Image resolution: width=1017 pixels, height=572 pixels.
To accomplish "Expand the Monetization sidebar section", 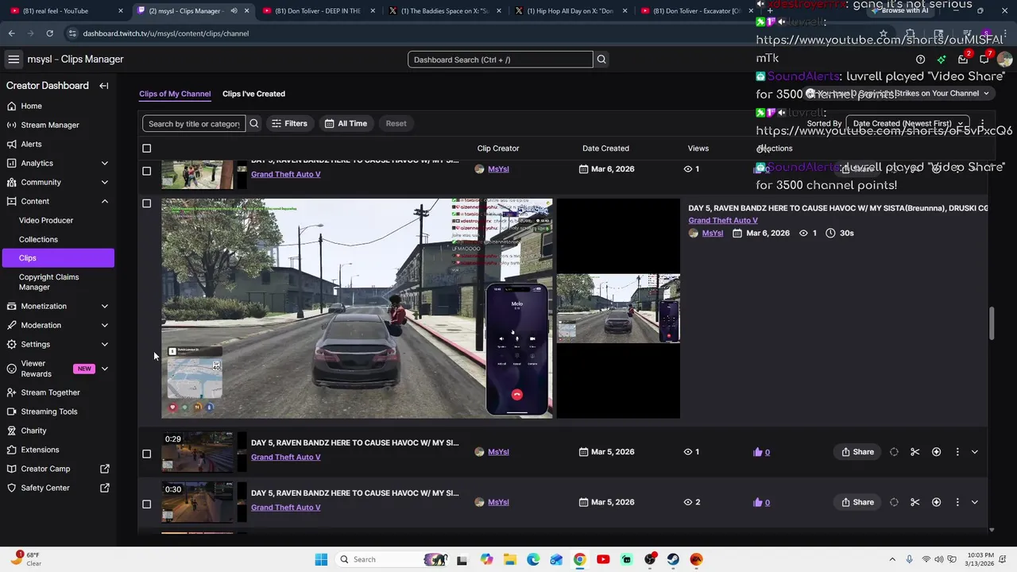I will [104, 306].
